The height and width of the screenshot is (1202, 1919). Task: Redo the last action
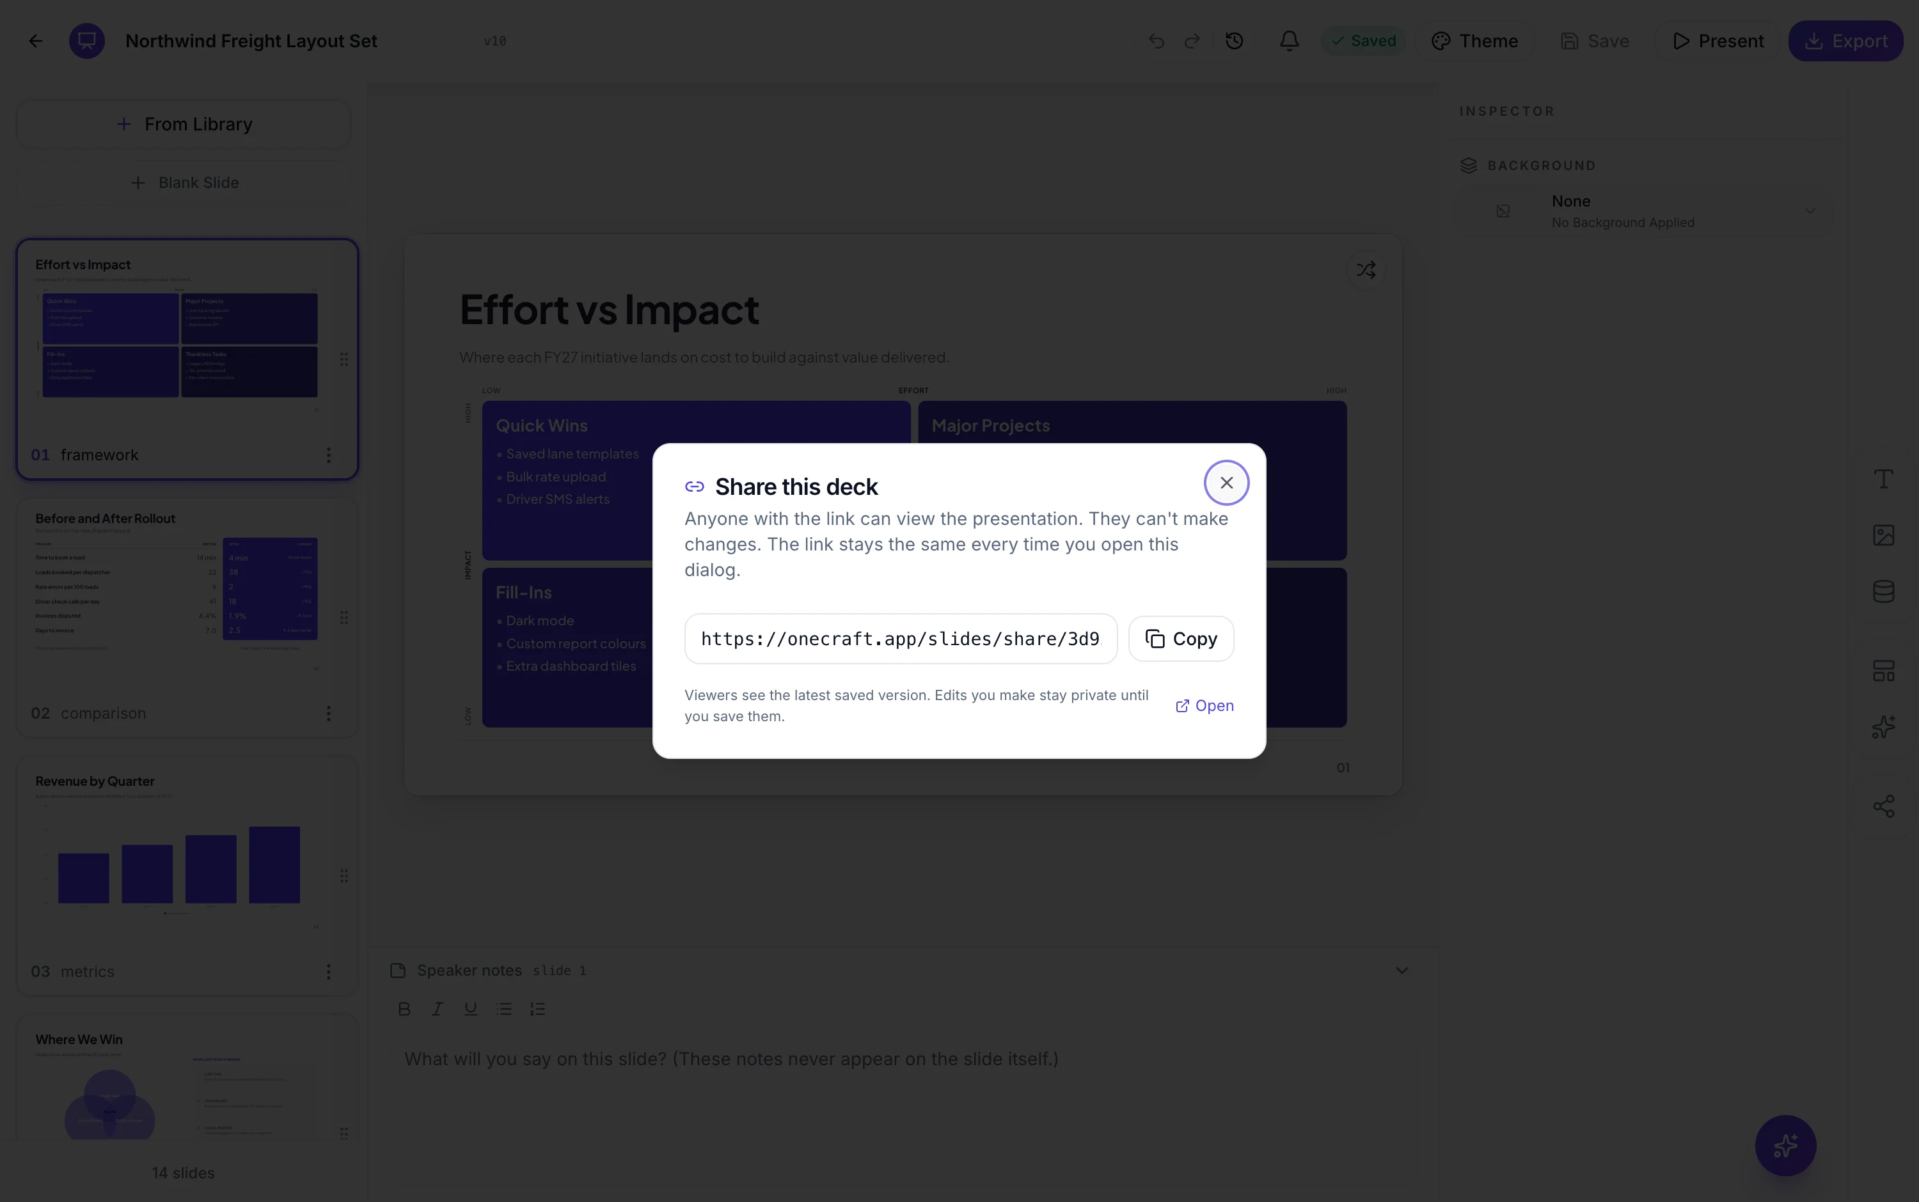pos(1191,40)
